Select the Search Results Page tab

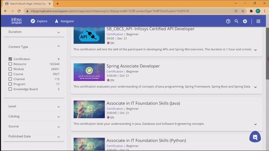pyautogui.click(x=27, y=4)
